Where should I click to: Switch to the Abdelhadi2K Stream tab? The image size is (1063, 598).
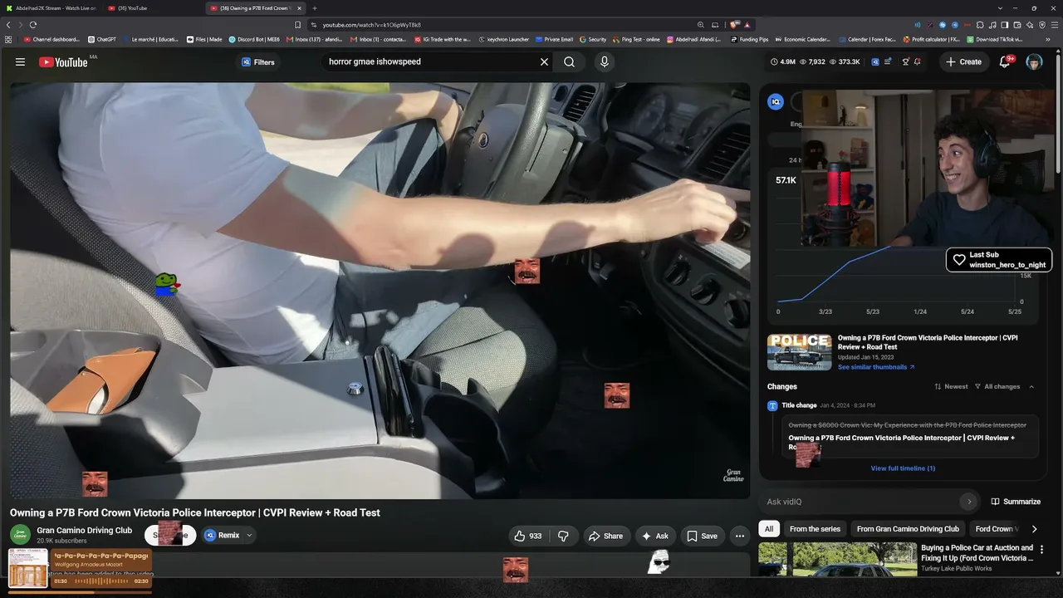(51, 8)
